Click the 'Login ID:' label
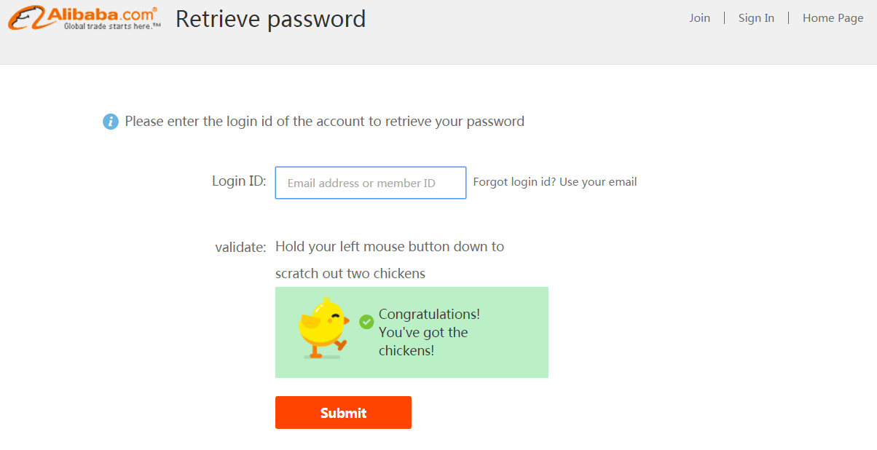 239,181
